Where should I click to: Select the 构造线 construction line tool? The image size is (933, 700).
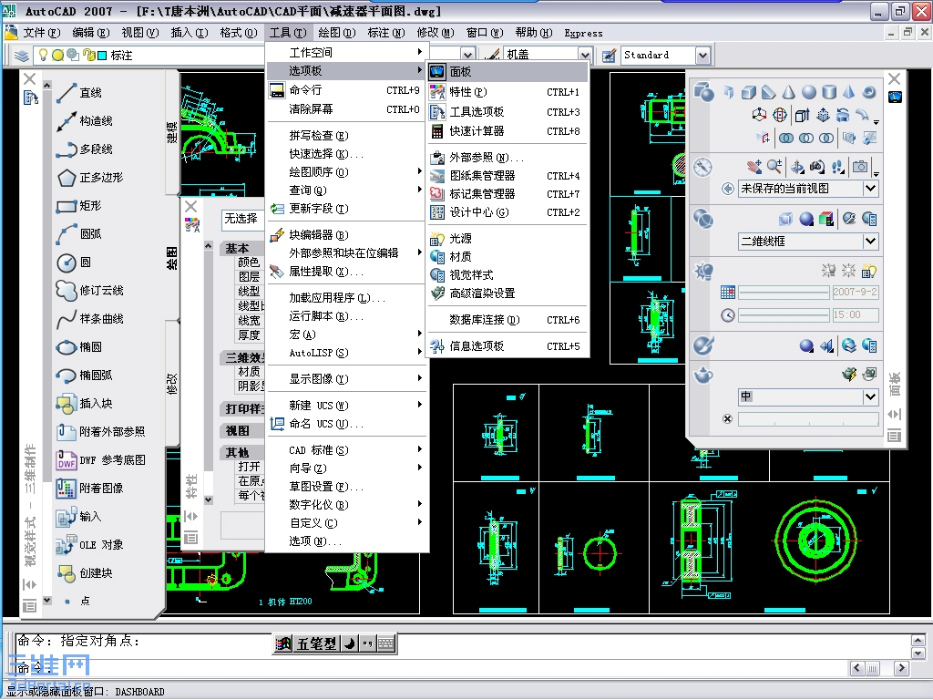(x=85, y=121)
